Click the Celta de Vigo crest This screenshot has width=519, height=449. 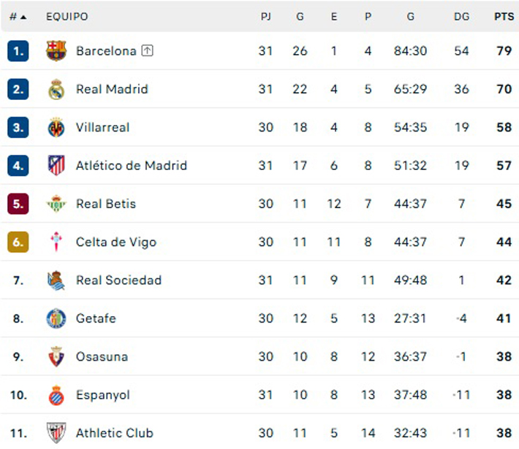click(x=56, y=242)
